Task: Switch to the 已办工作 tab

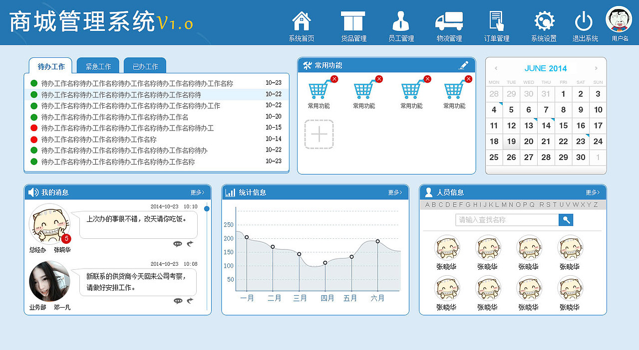Action: [x=145, y=65]
